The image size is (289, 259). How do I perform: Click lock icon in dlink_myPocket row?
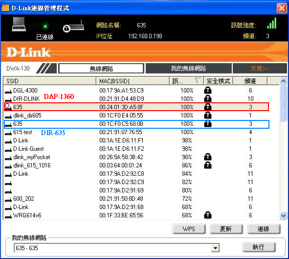coord(208,157)
